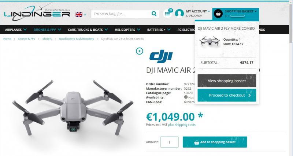Viewport: 293px width, 156px height.
Task: Open Cars, Trucks & Boats menu
Action: tap(88, 30)
